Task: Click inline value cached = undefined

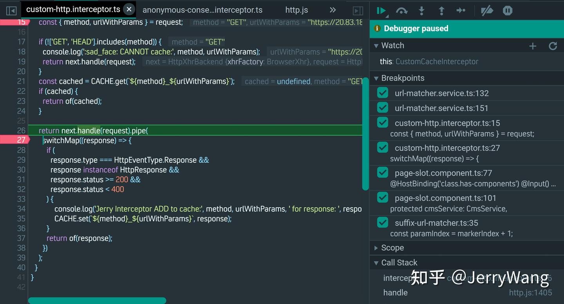Action: tap(278, 81)
